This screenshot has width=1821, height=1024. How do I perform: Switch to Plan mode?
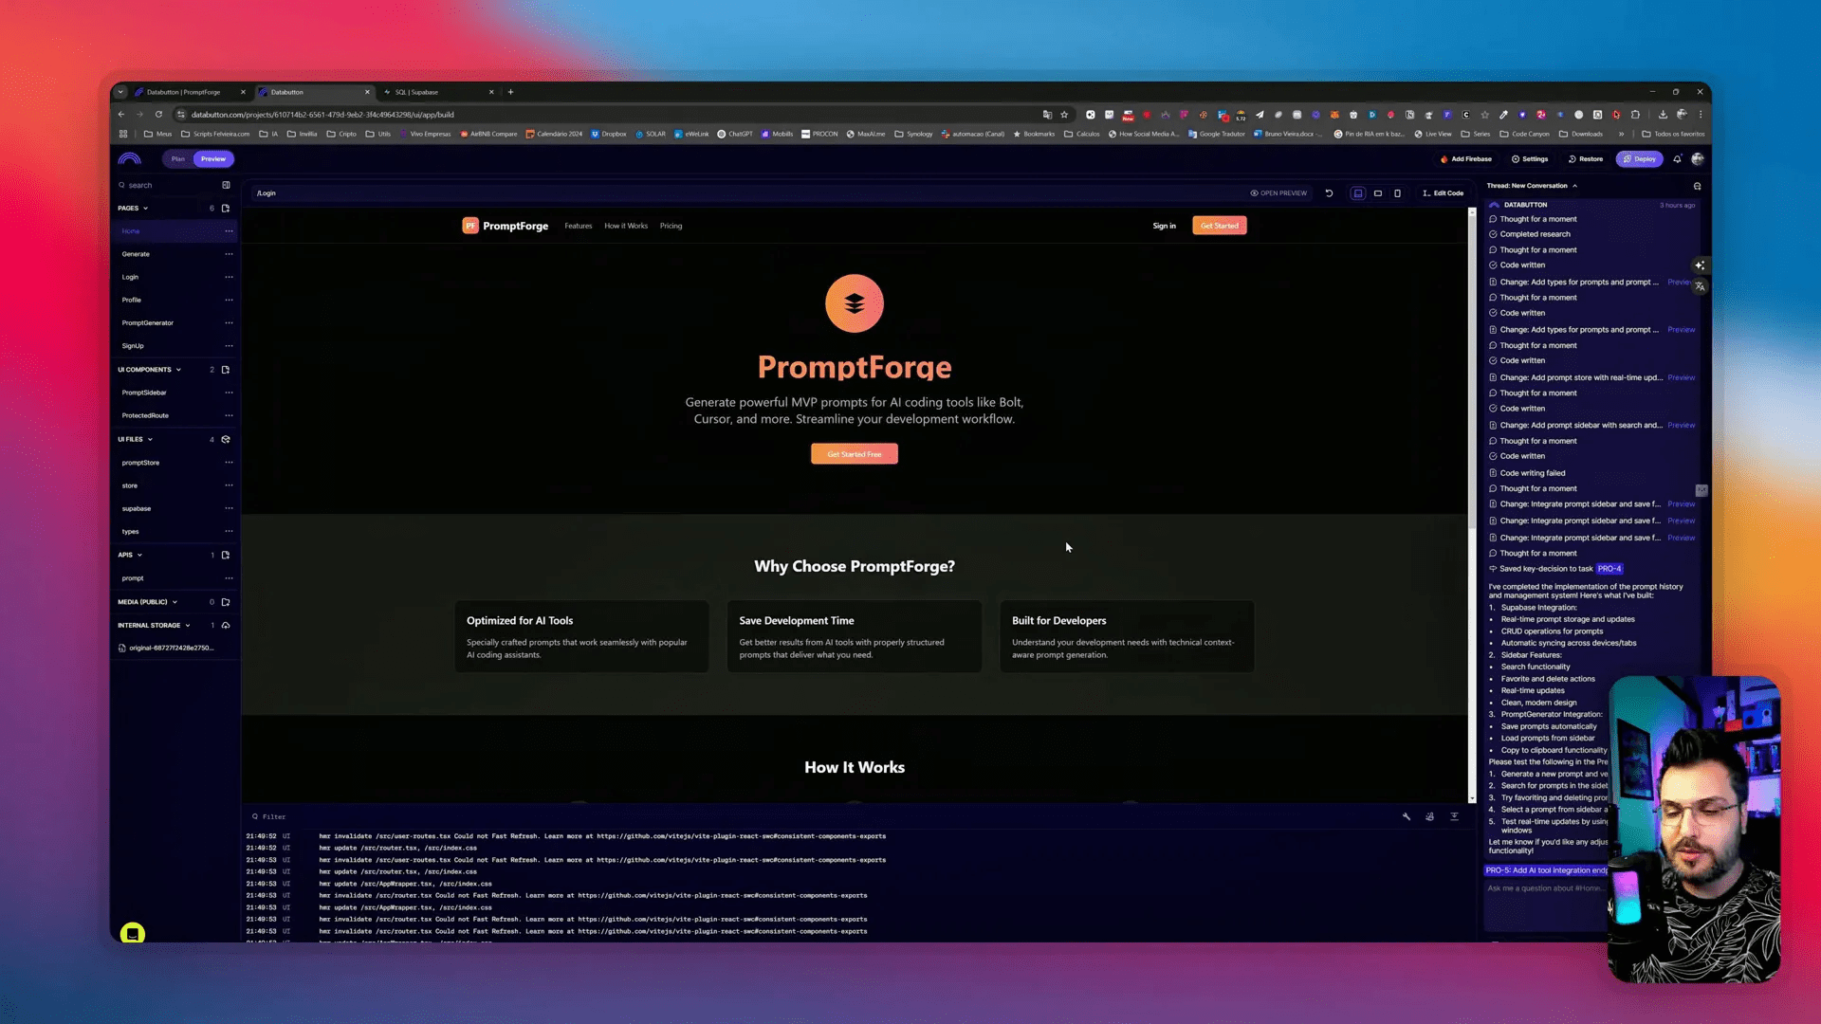pos(178,159)
